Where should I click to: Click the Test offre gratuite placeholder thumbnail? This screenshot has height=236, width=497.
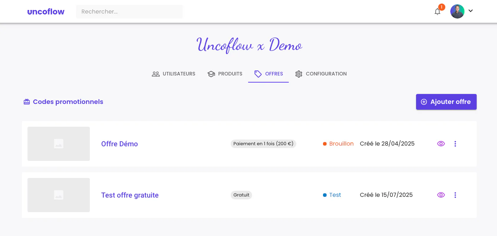(58, 195)
